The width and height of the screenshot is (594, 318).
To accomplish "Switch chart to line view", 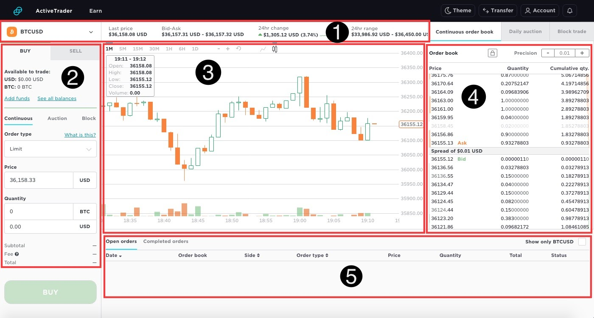I will tap(263, 48).
